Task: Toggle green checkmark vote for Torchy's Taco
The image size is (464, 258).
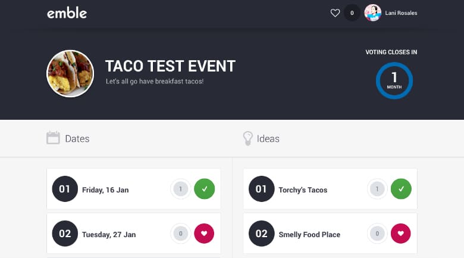Action: point(401,189)
